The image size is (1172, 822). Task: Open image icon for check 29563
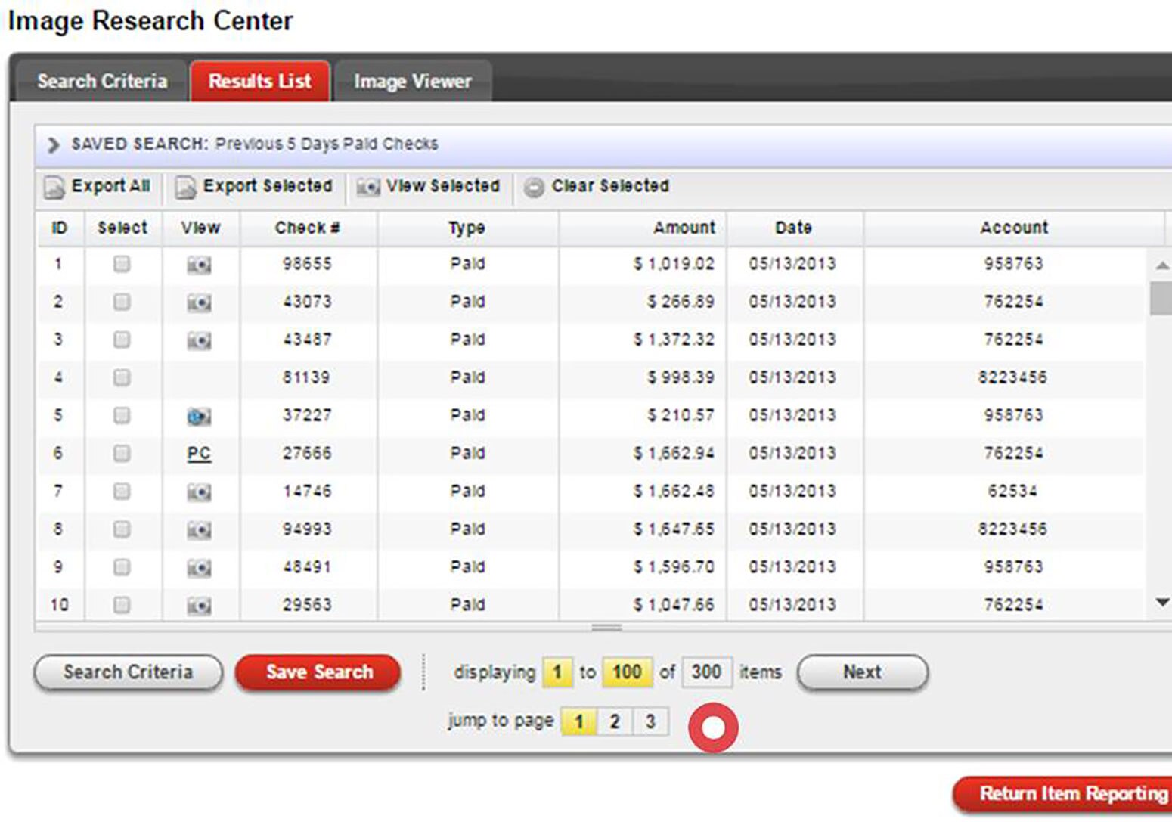pyautogui.click(x=199, y=605)
